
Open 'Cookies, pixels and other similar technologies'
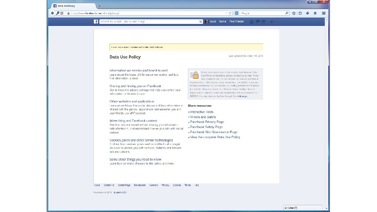[141, 140]
